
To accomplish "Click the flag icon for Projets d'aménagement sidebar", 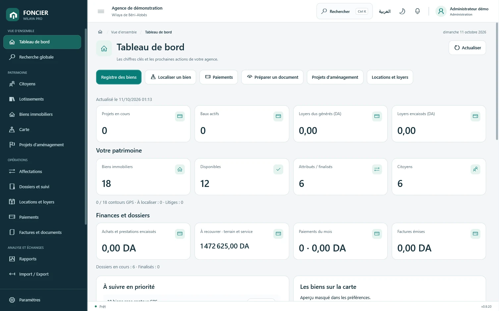I will point(12,145).
